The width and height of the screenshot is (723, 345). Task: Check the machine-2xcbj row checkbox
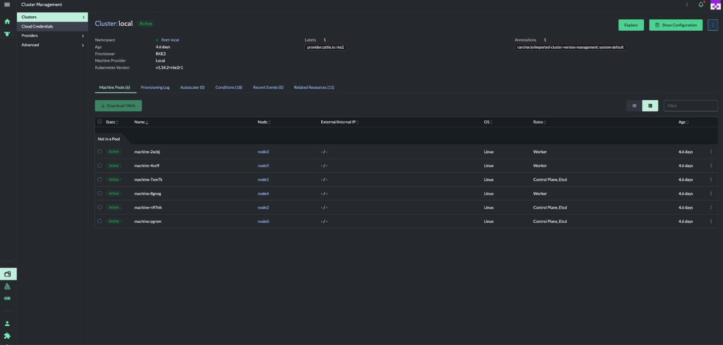tap(100, 152)
